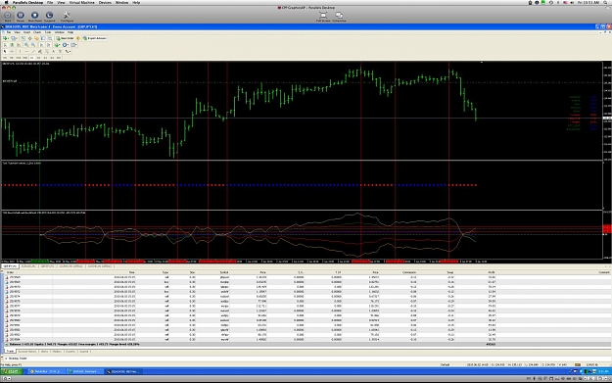612x383 pixels.
Task: Toggle chart auto scroll icon
Action: [41, 45]
